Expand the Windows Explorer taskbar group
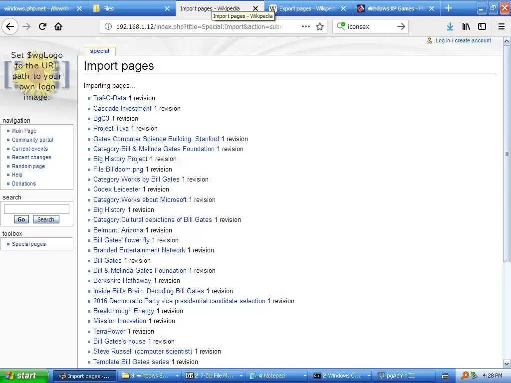 (x=177, y=376)
